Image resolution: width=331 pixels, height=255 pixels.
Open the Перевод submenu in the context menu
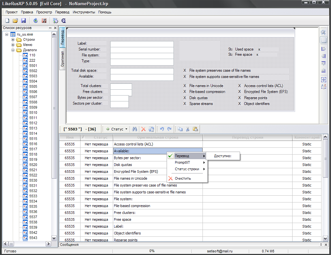tap(187, 156)
